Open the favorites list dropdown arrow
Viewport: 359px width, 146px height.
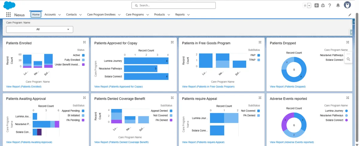[x=309, y=5]
